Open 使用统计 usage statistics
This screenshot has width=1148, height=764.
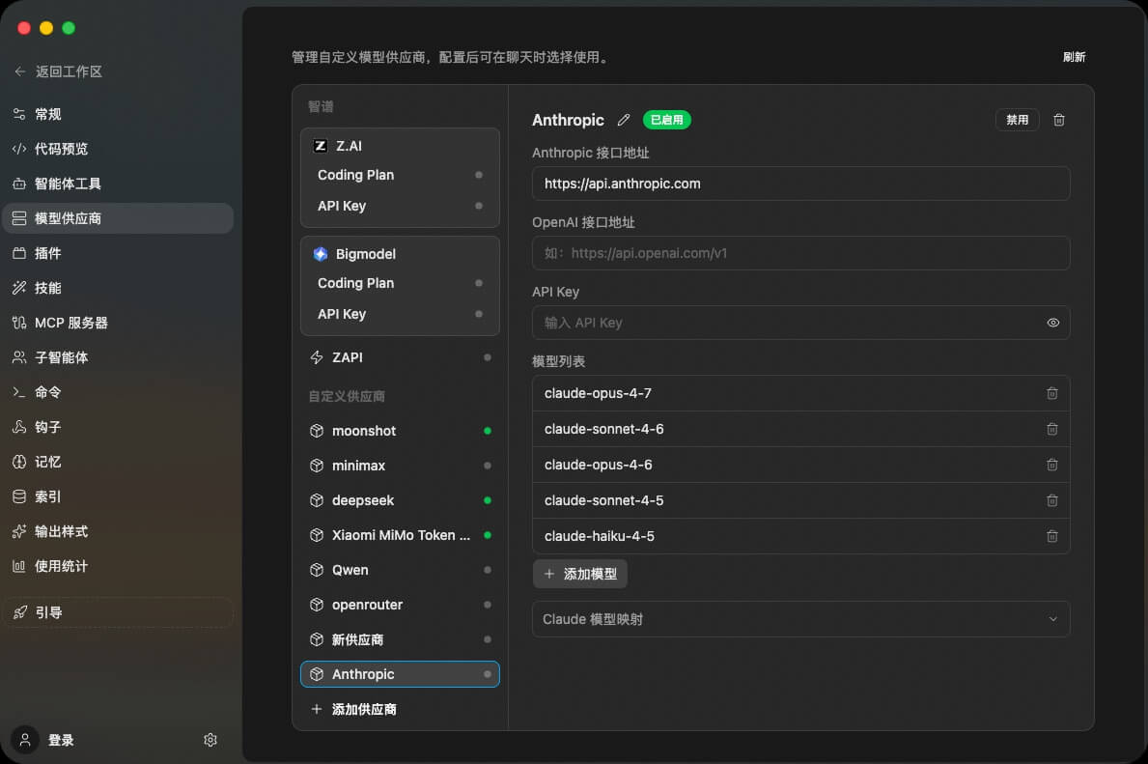[x=118, y=566]
